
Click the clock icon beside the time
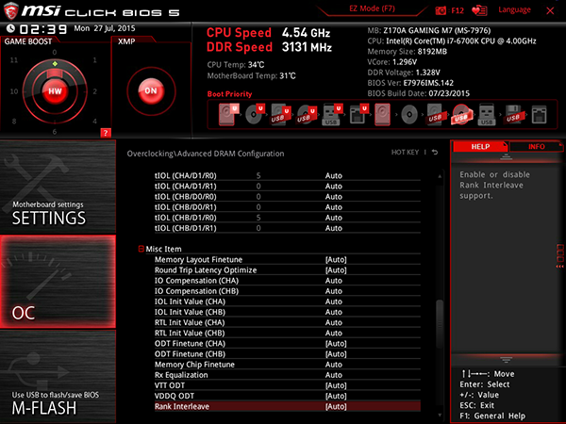tap(10, 28)
